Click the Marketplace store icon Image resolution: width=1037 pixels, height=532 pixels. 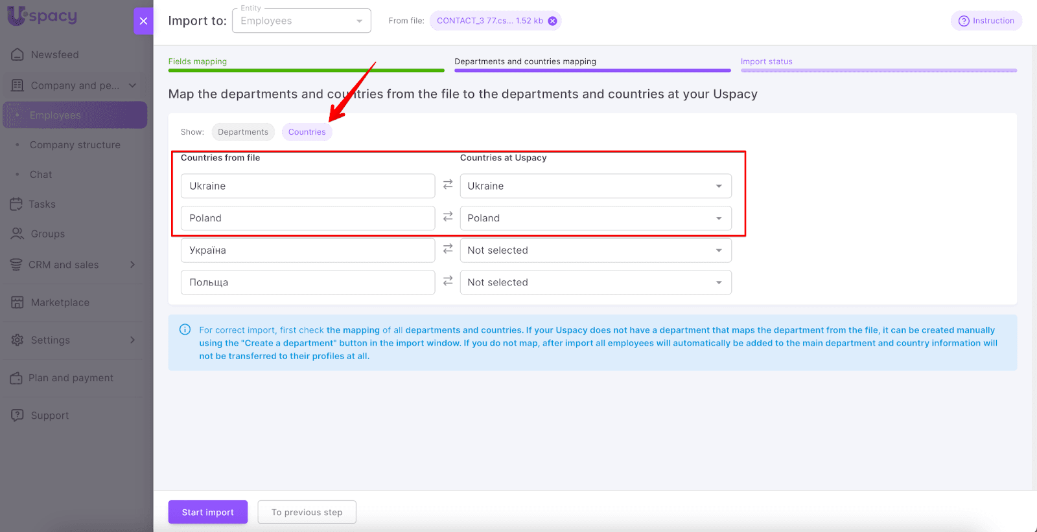coord(17,302)
